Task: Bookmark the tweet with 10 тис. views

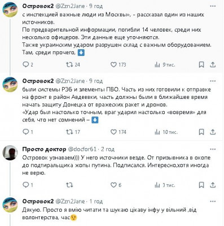Action: [x=201, y=132]
